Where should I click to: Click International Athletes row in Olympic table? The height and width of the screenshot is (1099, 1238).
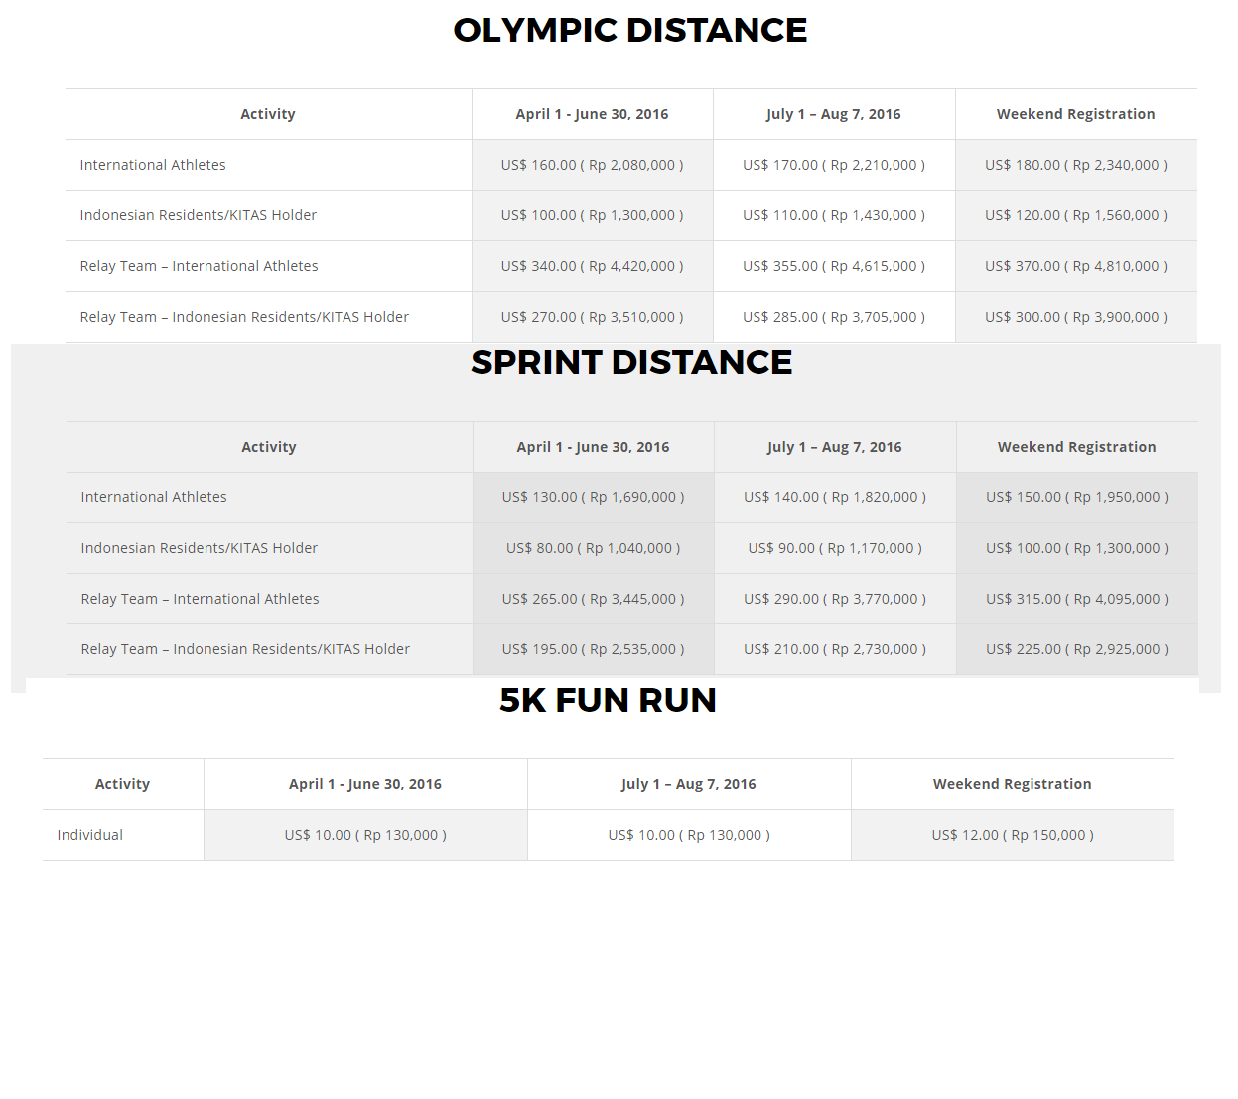point(153,165)
